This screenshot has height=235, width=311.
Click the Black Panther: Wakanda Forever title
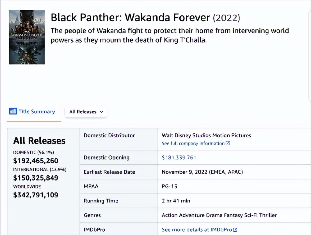[130, 18]
